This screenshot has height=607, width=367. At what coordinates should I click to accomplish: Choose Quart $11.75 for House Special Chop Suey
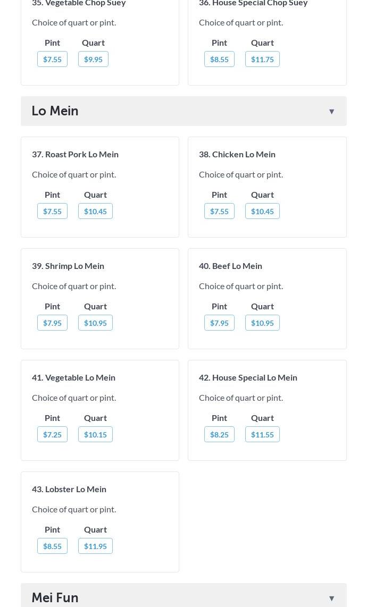262,59
